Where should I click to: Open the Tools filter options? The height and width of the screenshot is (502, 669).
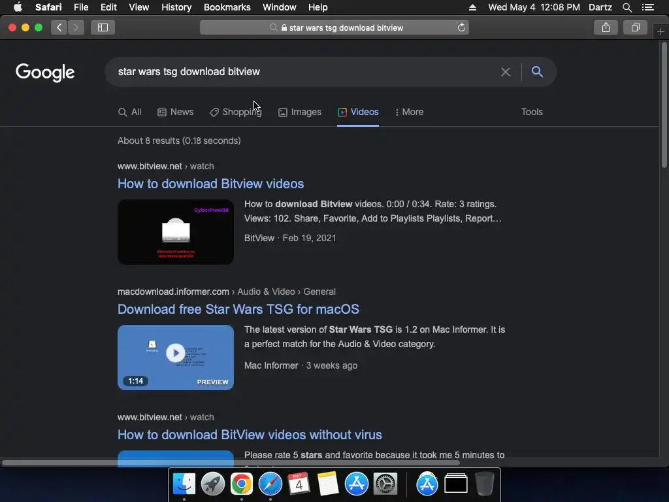(x=532, y=112)
